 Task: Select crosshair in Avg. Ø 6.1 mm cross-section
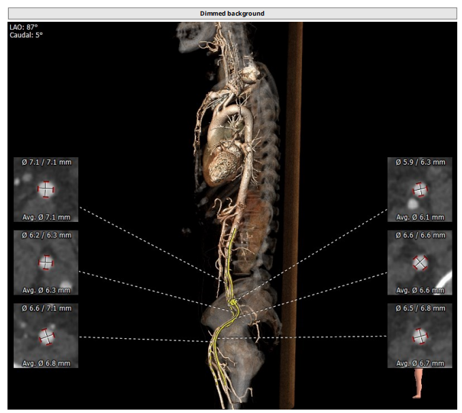click(x=420, y=189)
